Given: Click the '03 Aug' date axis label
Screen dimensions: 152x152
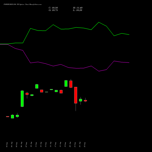Looking at the screenshot, I should coord(7,144).
